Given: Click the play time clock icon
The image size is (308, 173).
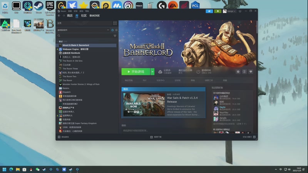Looking at the screenshot, I should pos(198,72).
